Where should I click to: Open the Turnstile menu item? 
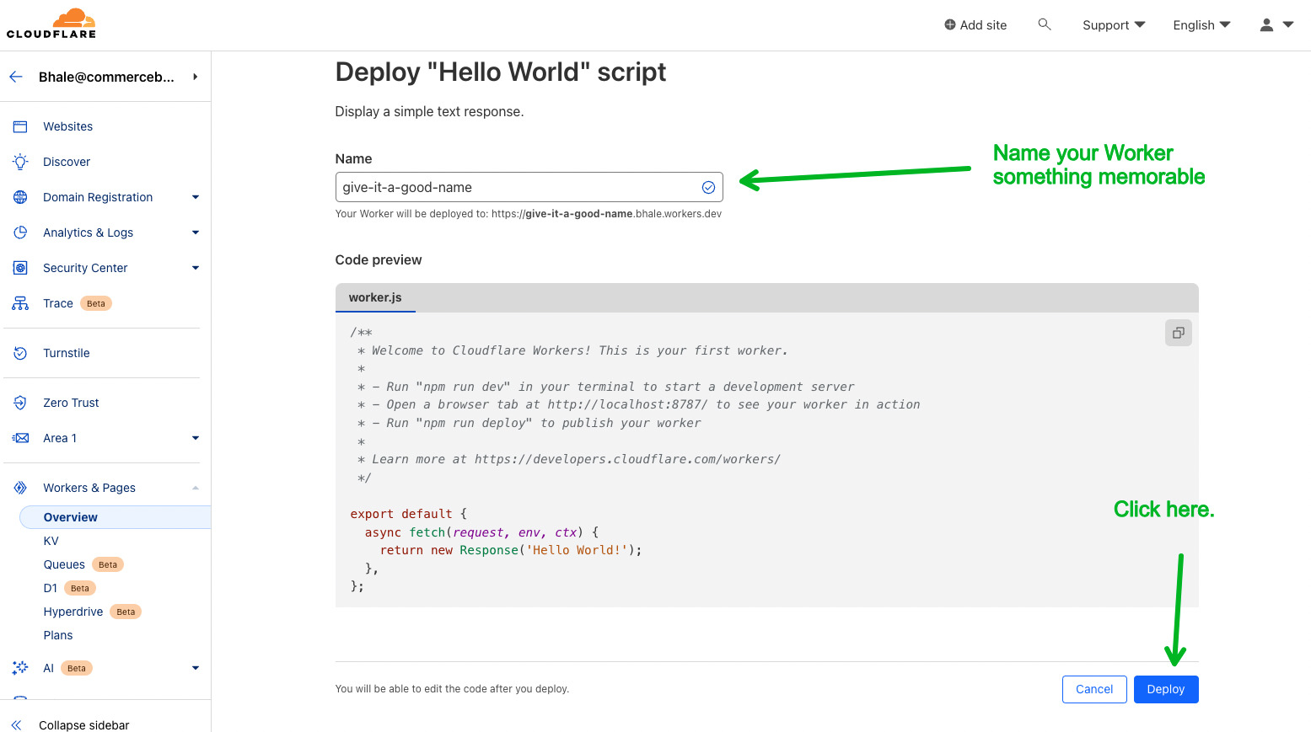tap(67, 353)
